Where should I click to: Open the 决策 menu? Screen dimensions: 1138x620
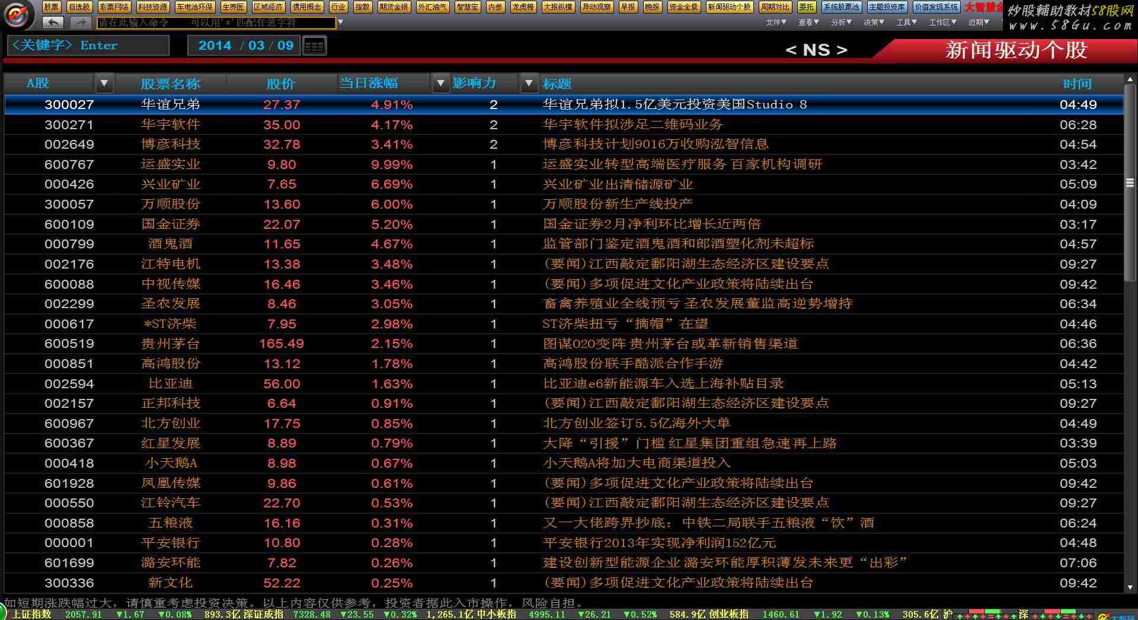coord(874,22)
